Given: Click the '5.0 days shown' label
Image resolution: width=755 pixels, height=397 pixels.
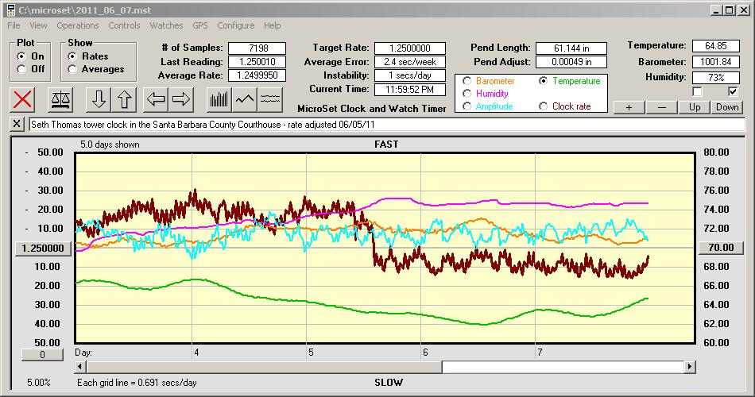Looking at the screenshot, I should (110, 145).
